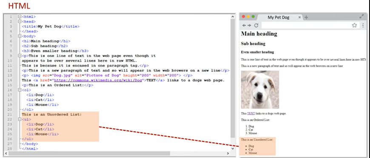
Task: Click the h2 Sub heading code line
Action: point(45,46)
